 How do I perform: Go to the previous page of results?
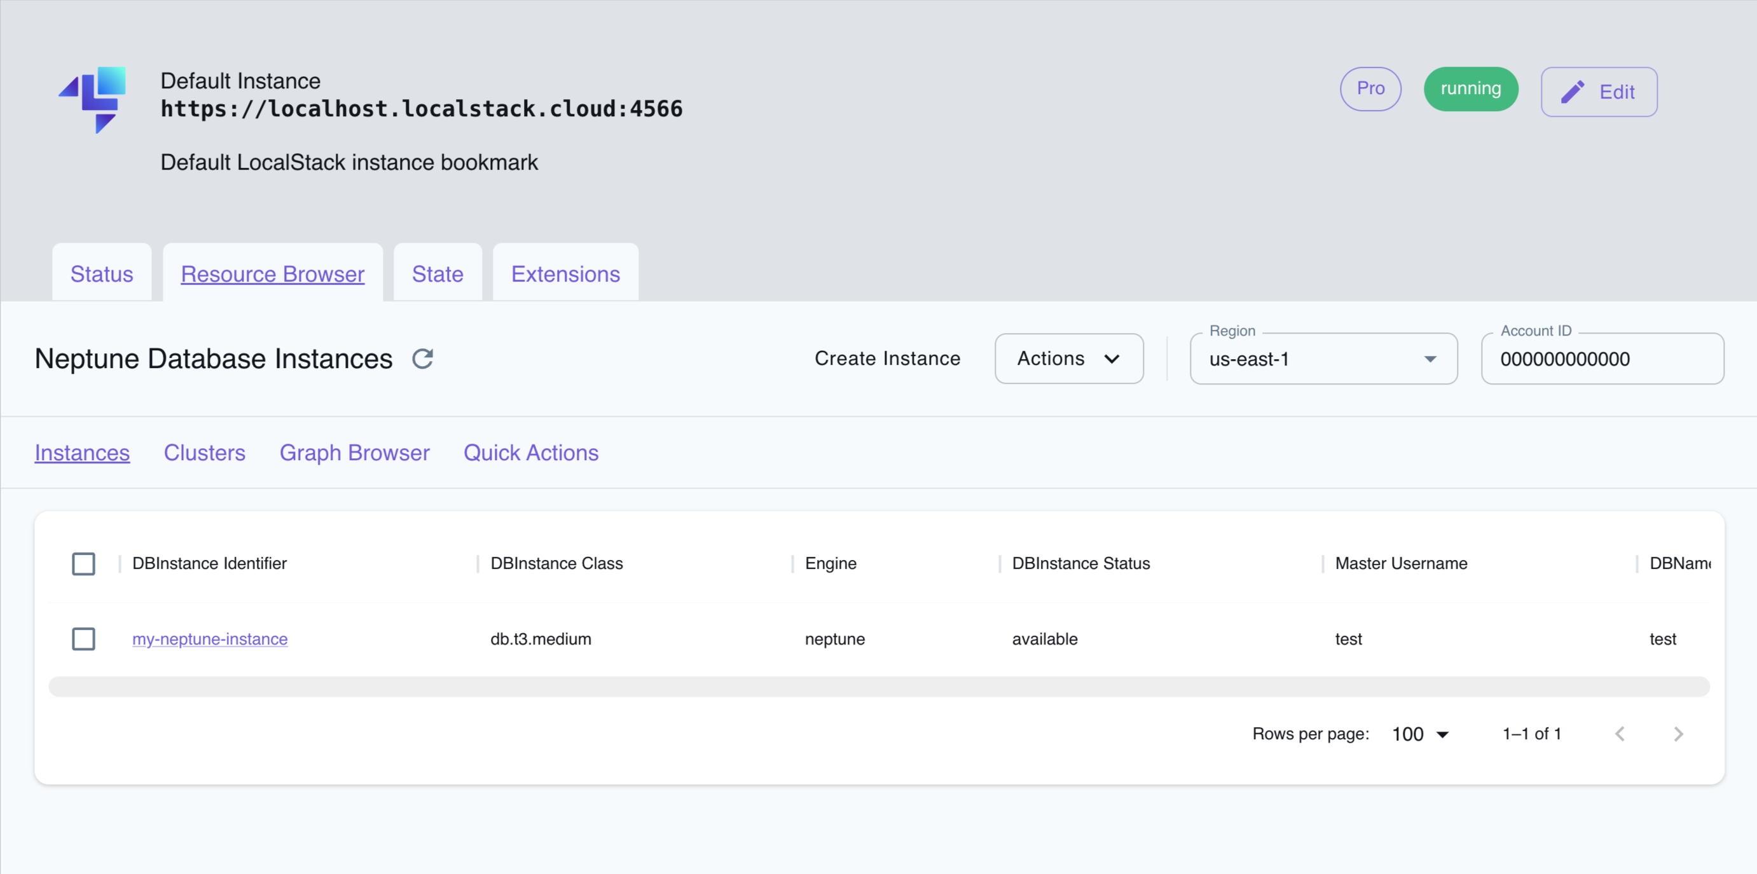[1620, 734]
